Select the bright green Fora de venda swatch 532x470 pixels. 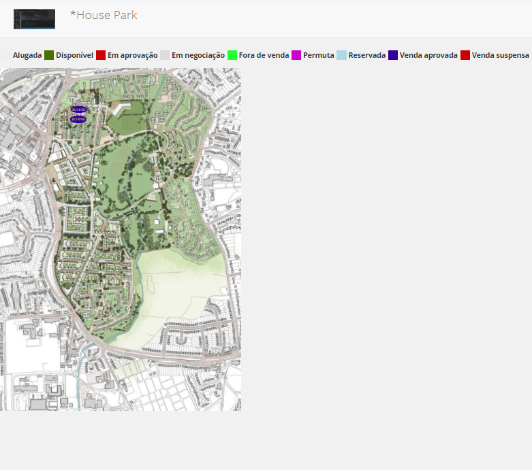pos(232,55)
